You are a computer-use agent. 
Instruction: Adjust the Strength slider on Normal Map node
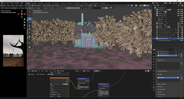[83, 87]
